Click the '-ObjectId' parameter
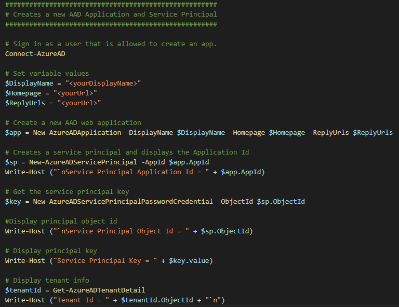 coord(235,202)
